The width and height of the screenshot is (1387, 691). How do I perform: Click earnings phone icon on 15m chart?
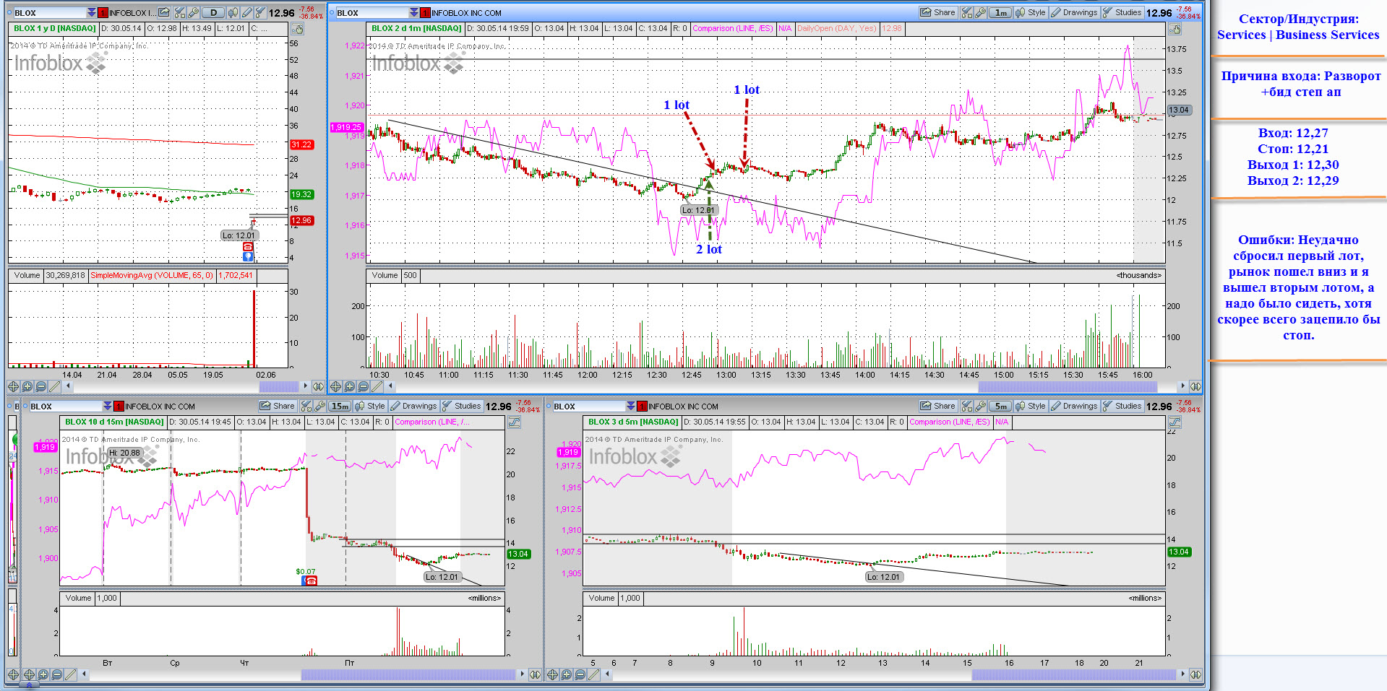(310, 581)
